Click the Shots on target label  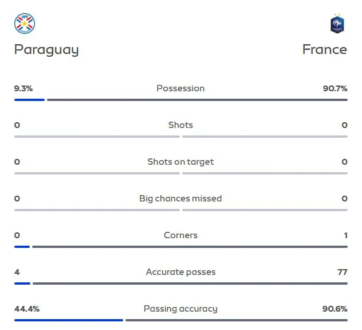(x=180, y=162)
